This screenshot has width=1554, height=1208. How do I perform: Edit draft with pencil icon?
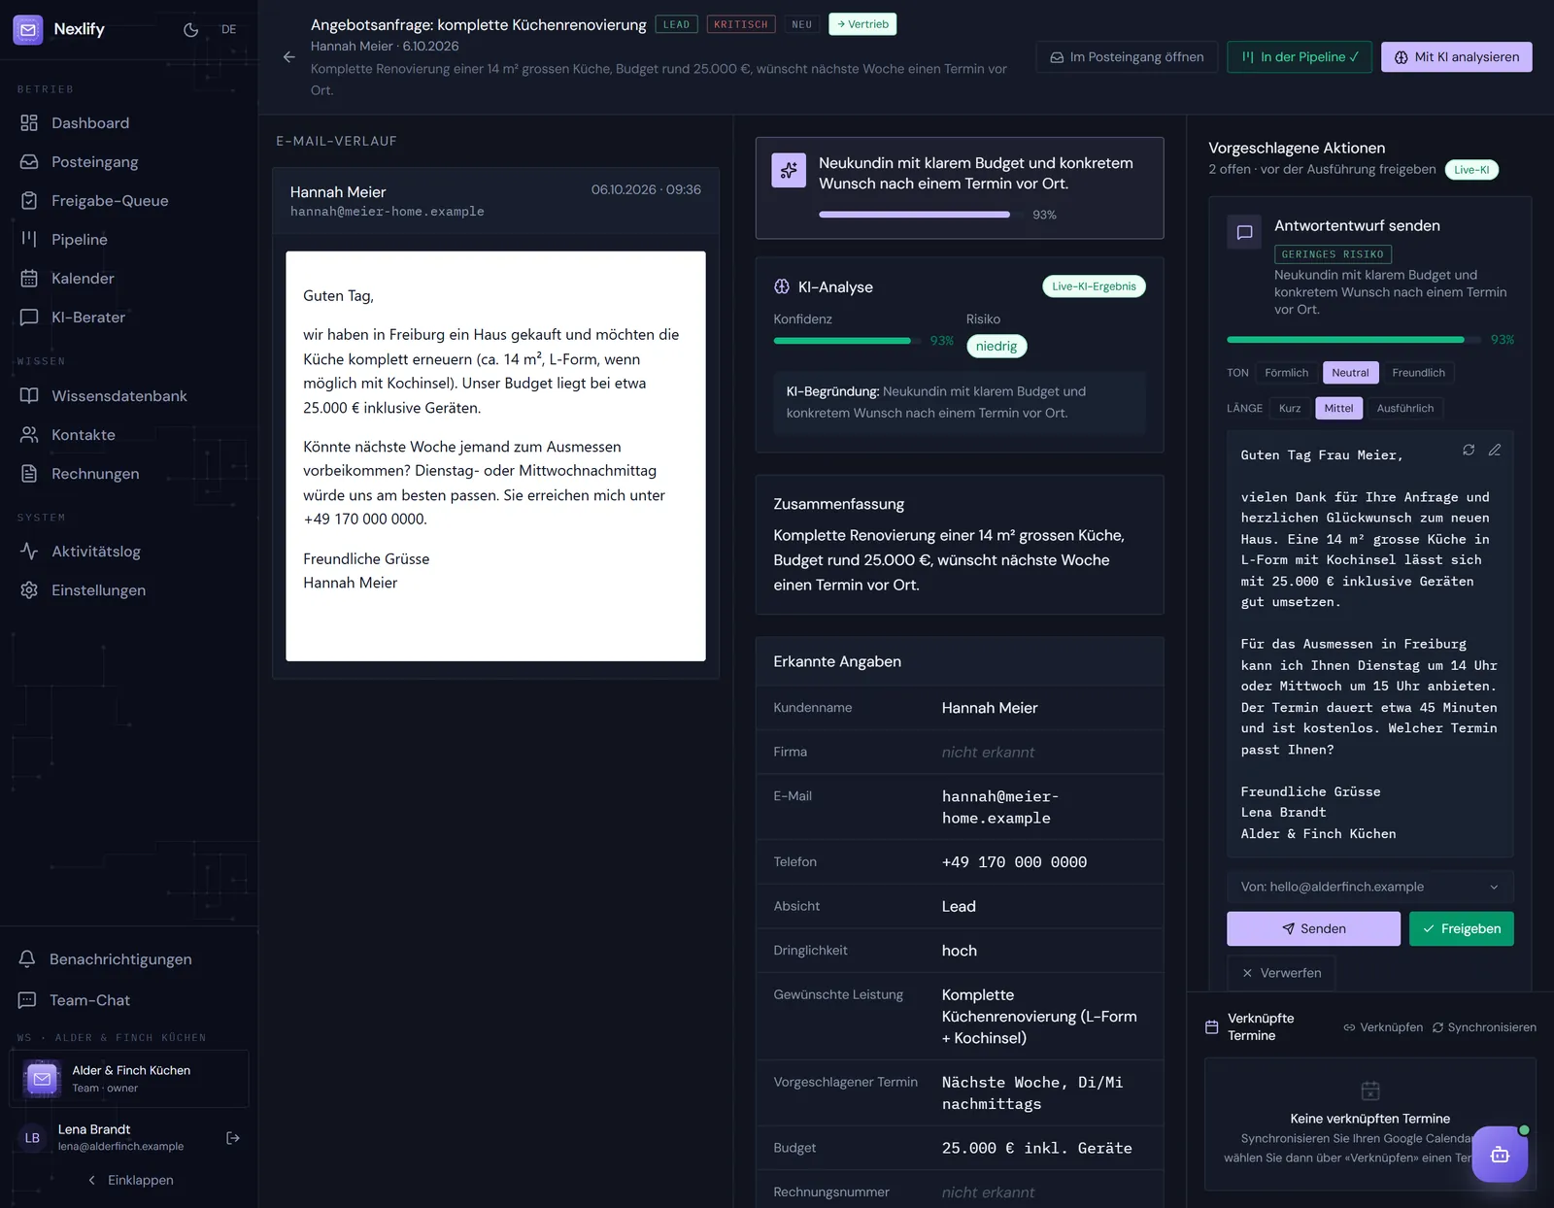point(1495,450)
